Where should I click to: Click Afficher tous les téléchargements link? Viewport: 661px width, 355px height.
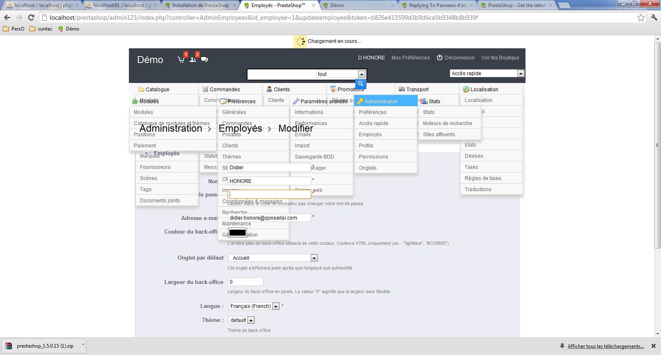pyautogui.click(x=606, y=346)
